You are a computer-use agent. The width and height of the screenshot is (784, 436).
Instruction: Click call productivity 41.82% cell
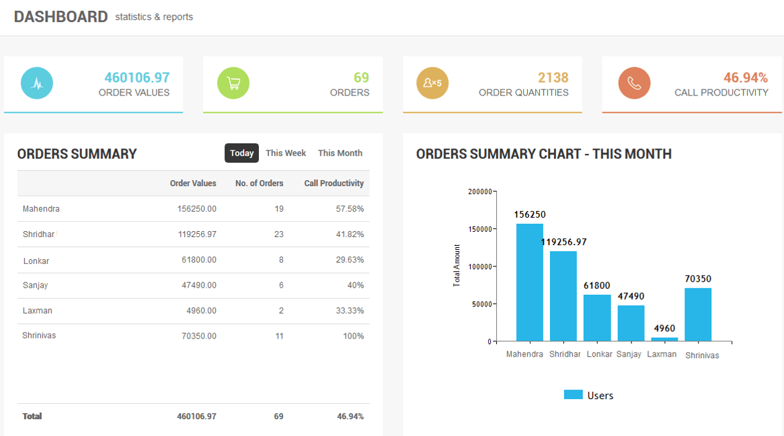pyautogui.click(x=350, y=234)
